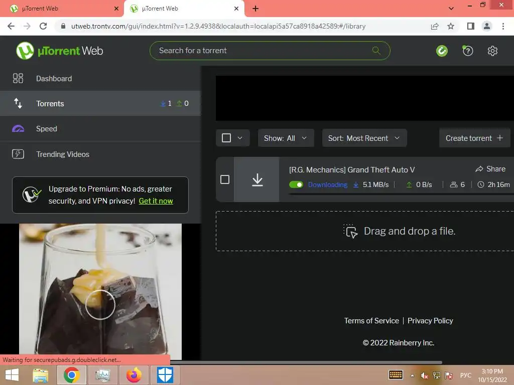
Task: Select the Torrents menu item
Action: (100, 103)
